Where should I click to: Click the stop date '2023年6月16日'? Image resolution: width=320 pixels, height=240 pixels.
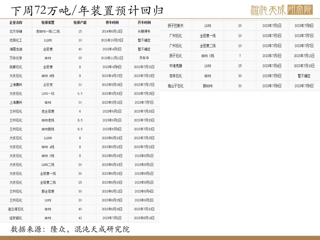pos(112,209)
